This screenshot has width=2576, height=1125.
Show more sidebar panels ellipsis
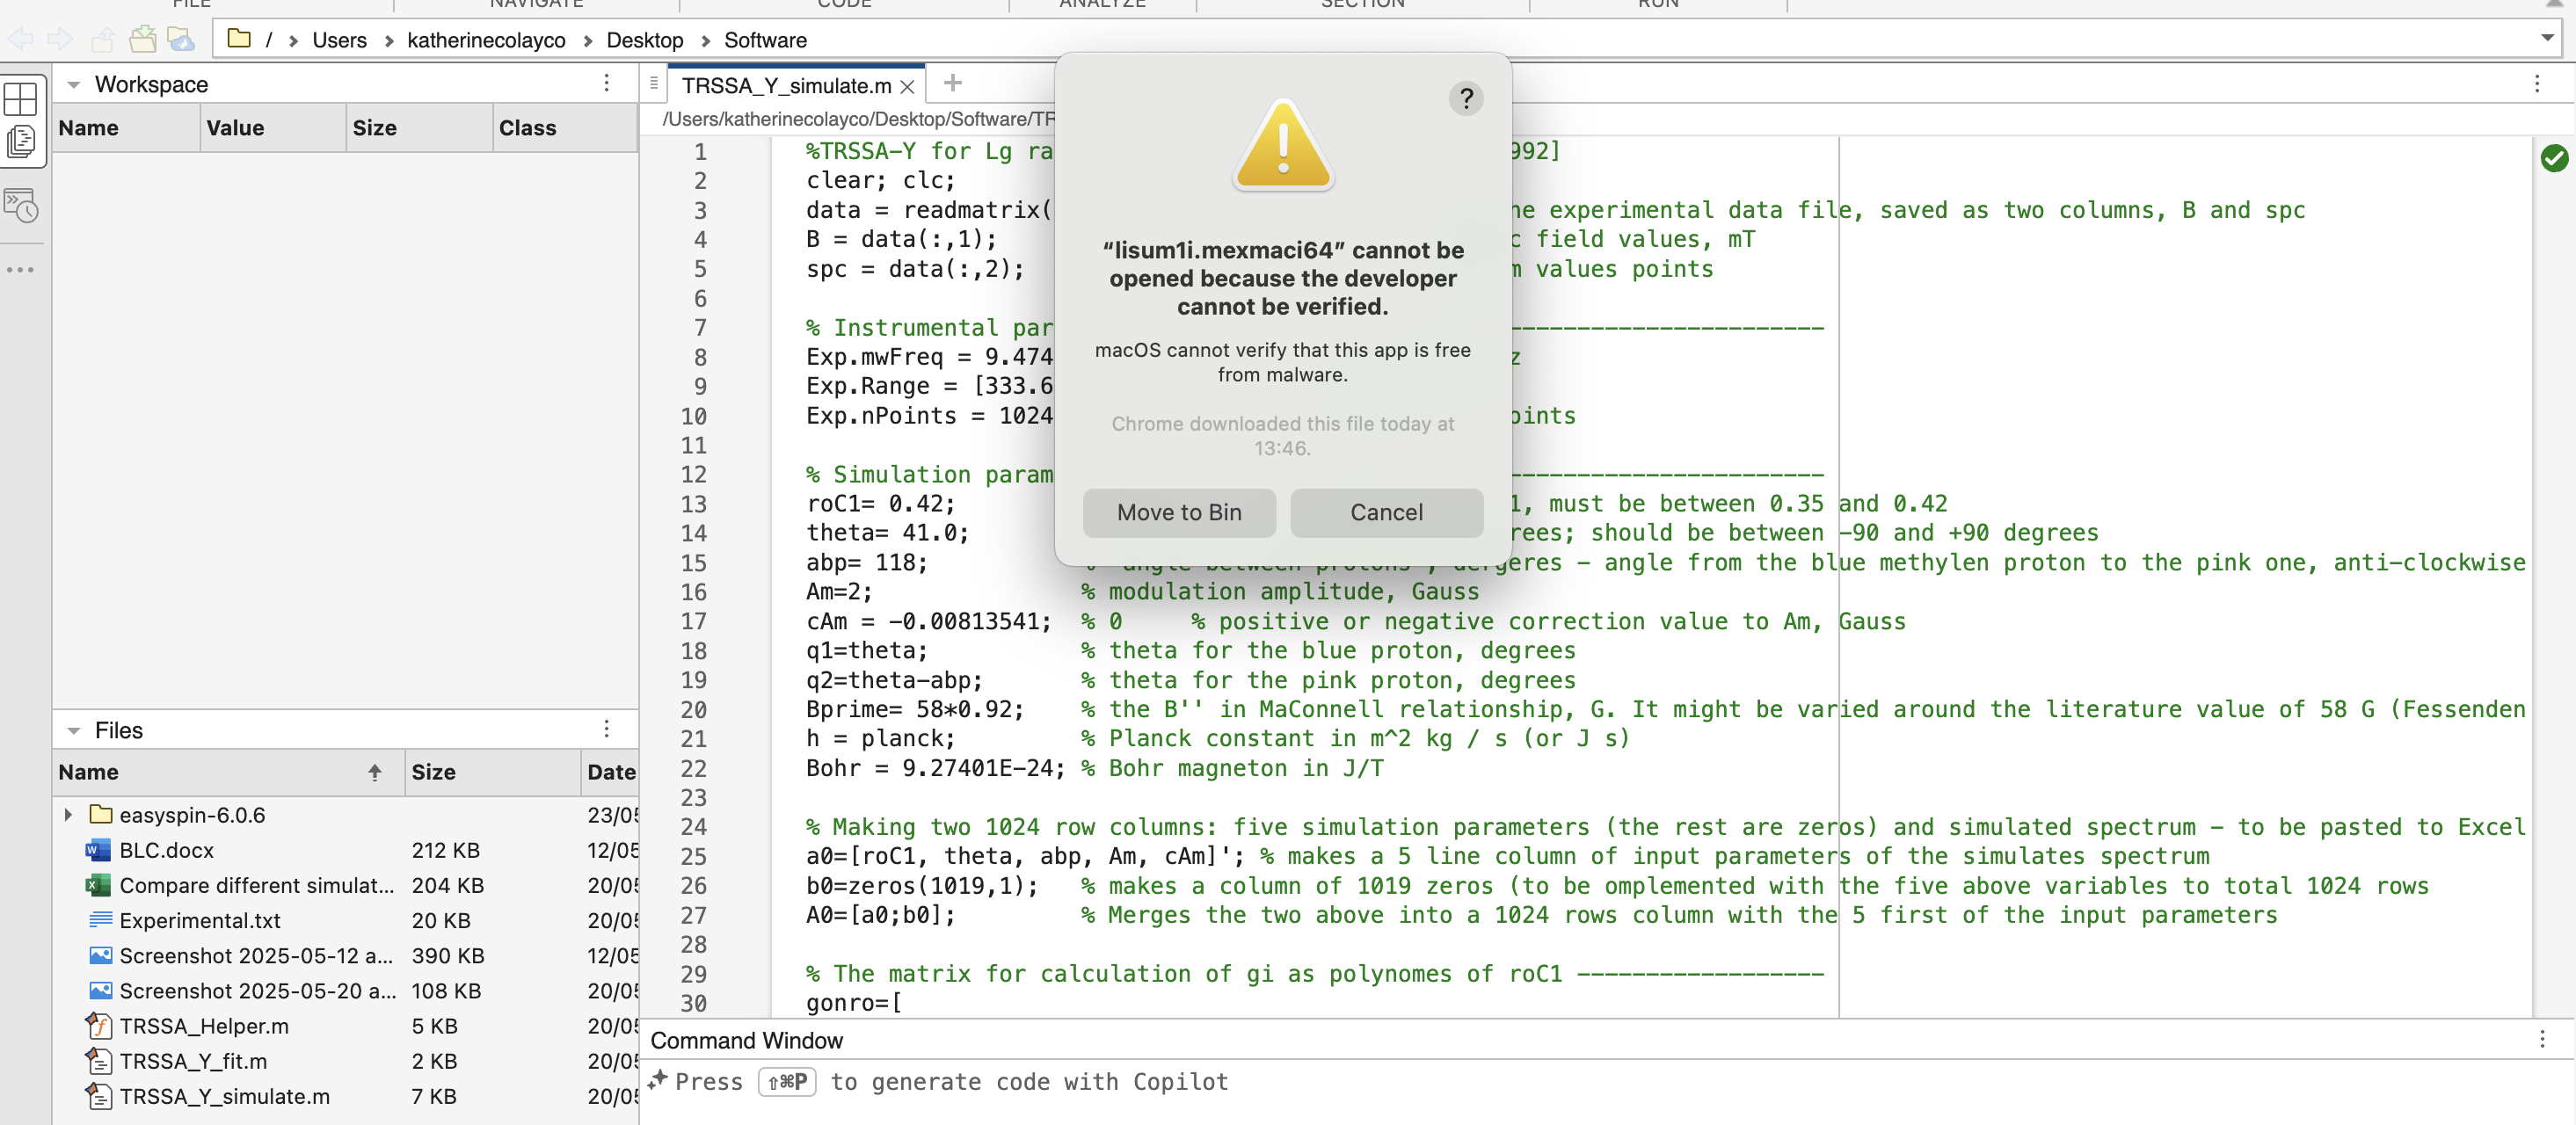20,269
